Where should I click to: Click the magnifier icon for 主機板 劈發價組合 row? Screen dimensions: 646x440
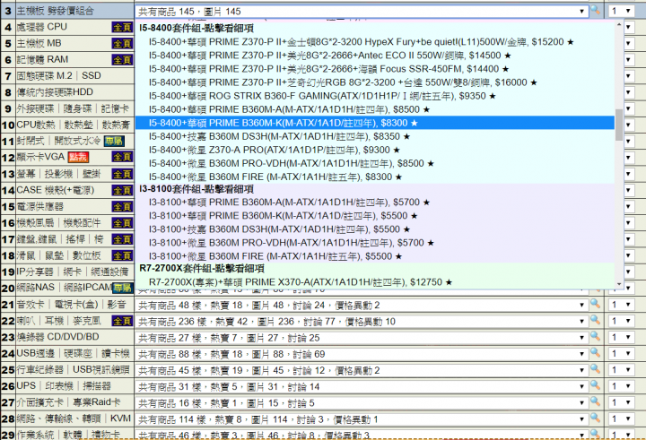click(x=596, y=10)
